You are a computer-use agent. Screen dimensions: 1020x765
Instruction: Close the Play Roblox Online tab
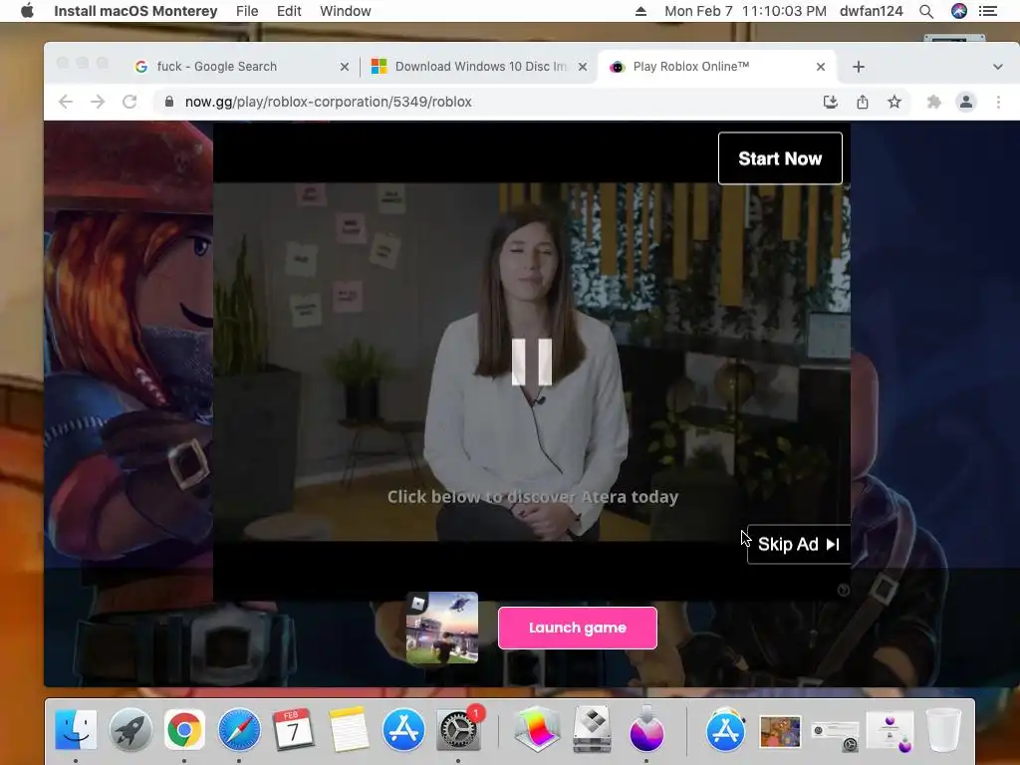coord(821,67)
